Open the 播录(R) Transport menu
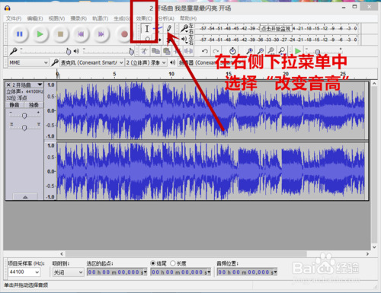This screenshot has width=381, height=293. [78, 18]
